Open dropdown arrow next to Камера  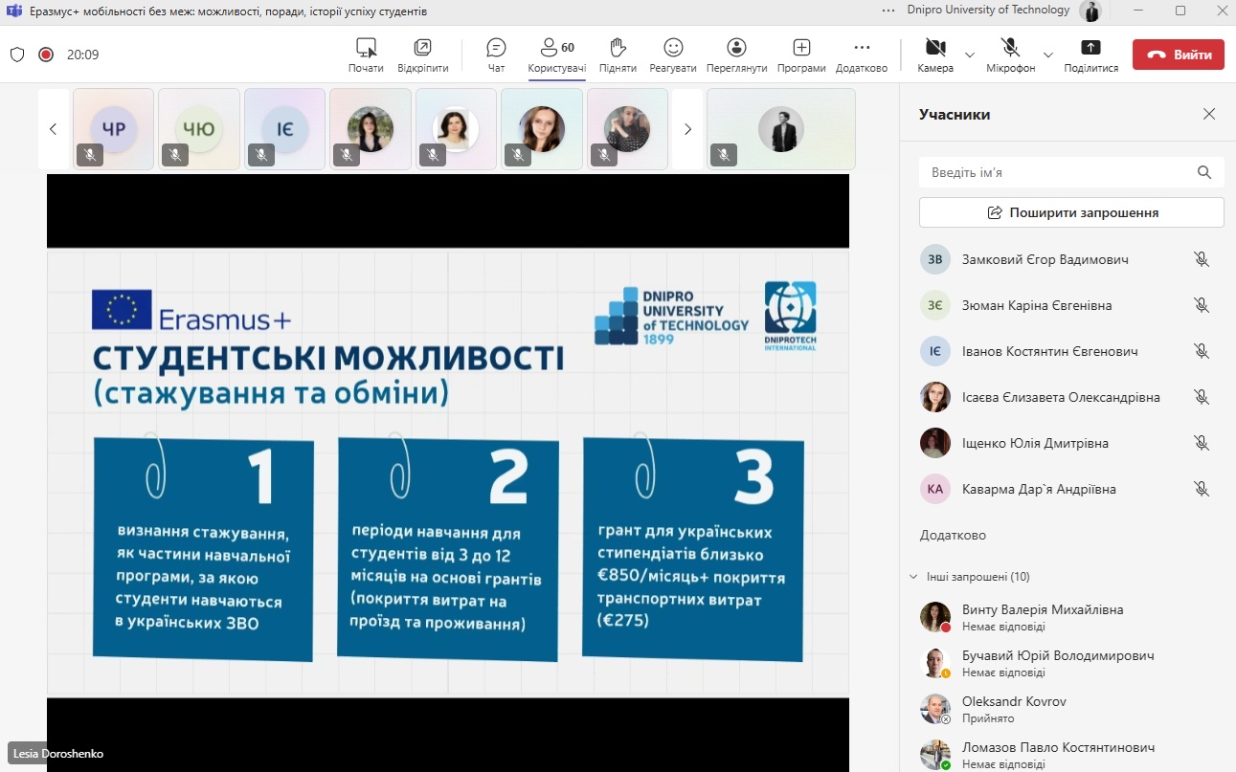(x=970, y=55)
